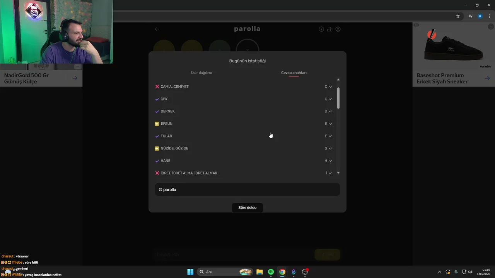Go back using the parolla arrow
495x278 pixels.
[157, 29]
